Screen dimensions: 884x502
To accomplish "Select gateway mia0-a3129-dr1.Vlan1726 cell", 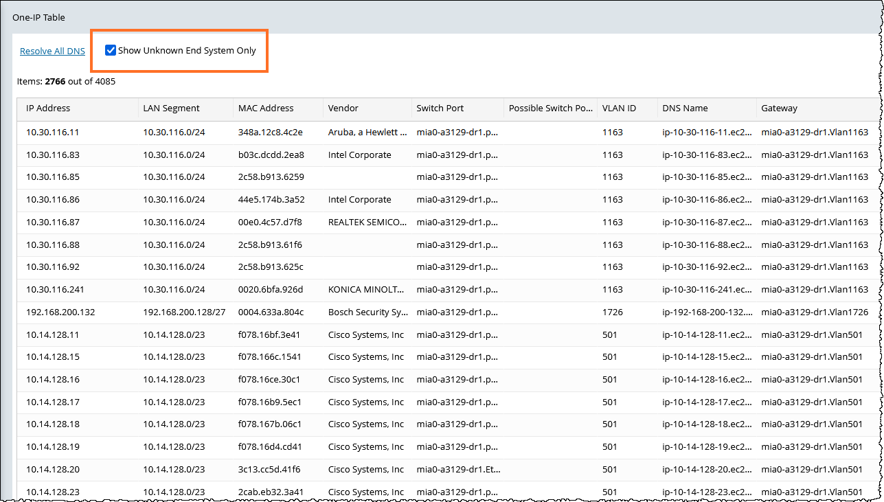I will pos(815,312).
